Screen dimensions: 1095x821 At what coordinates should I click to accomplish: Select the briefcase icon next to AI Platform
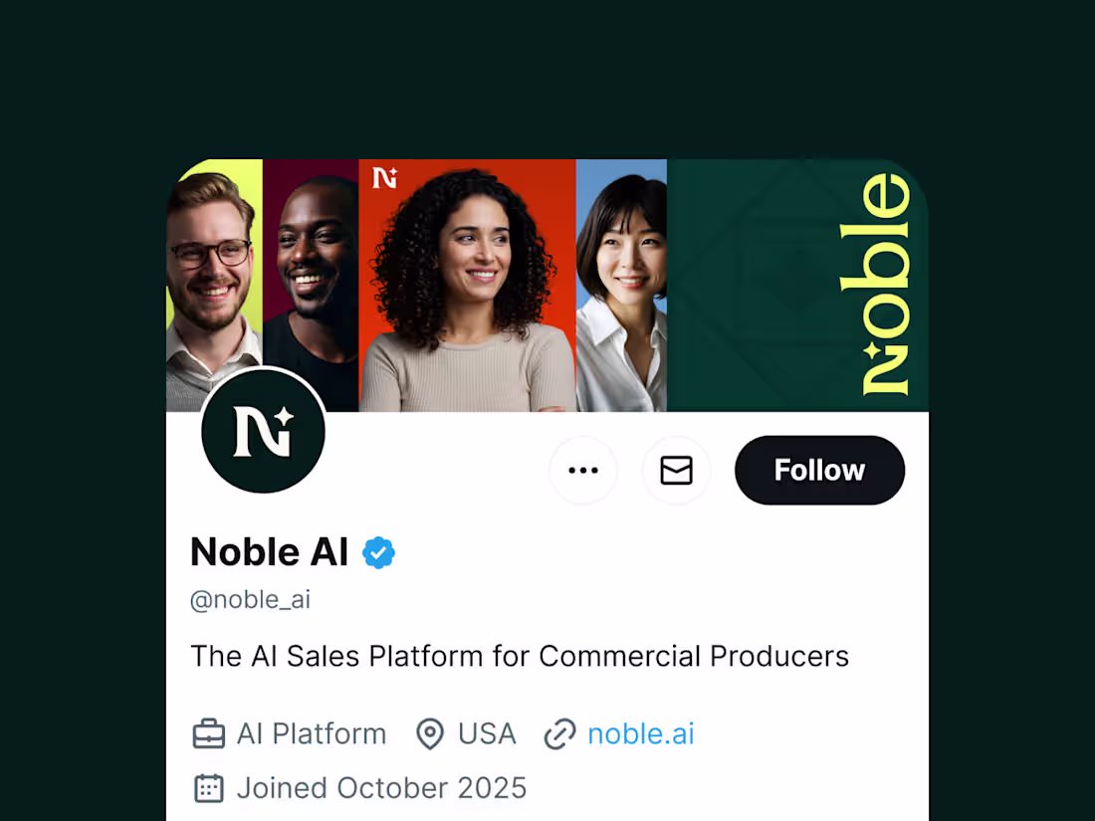point(207,733)
